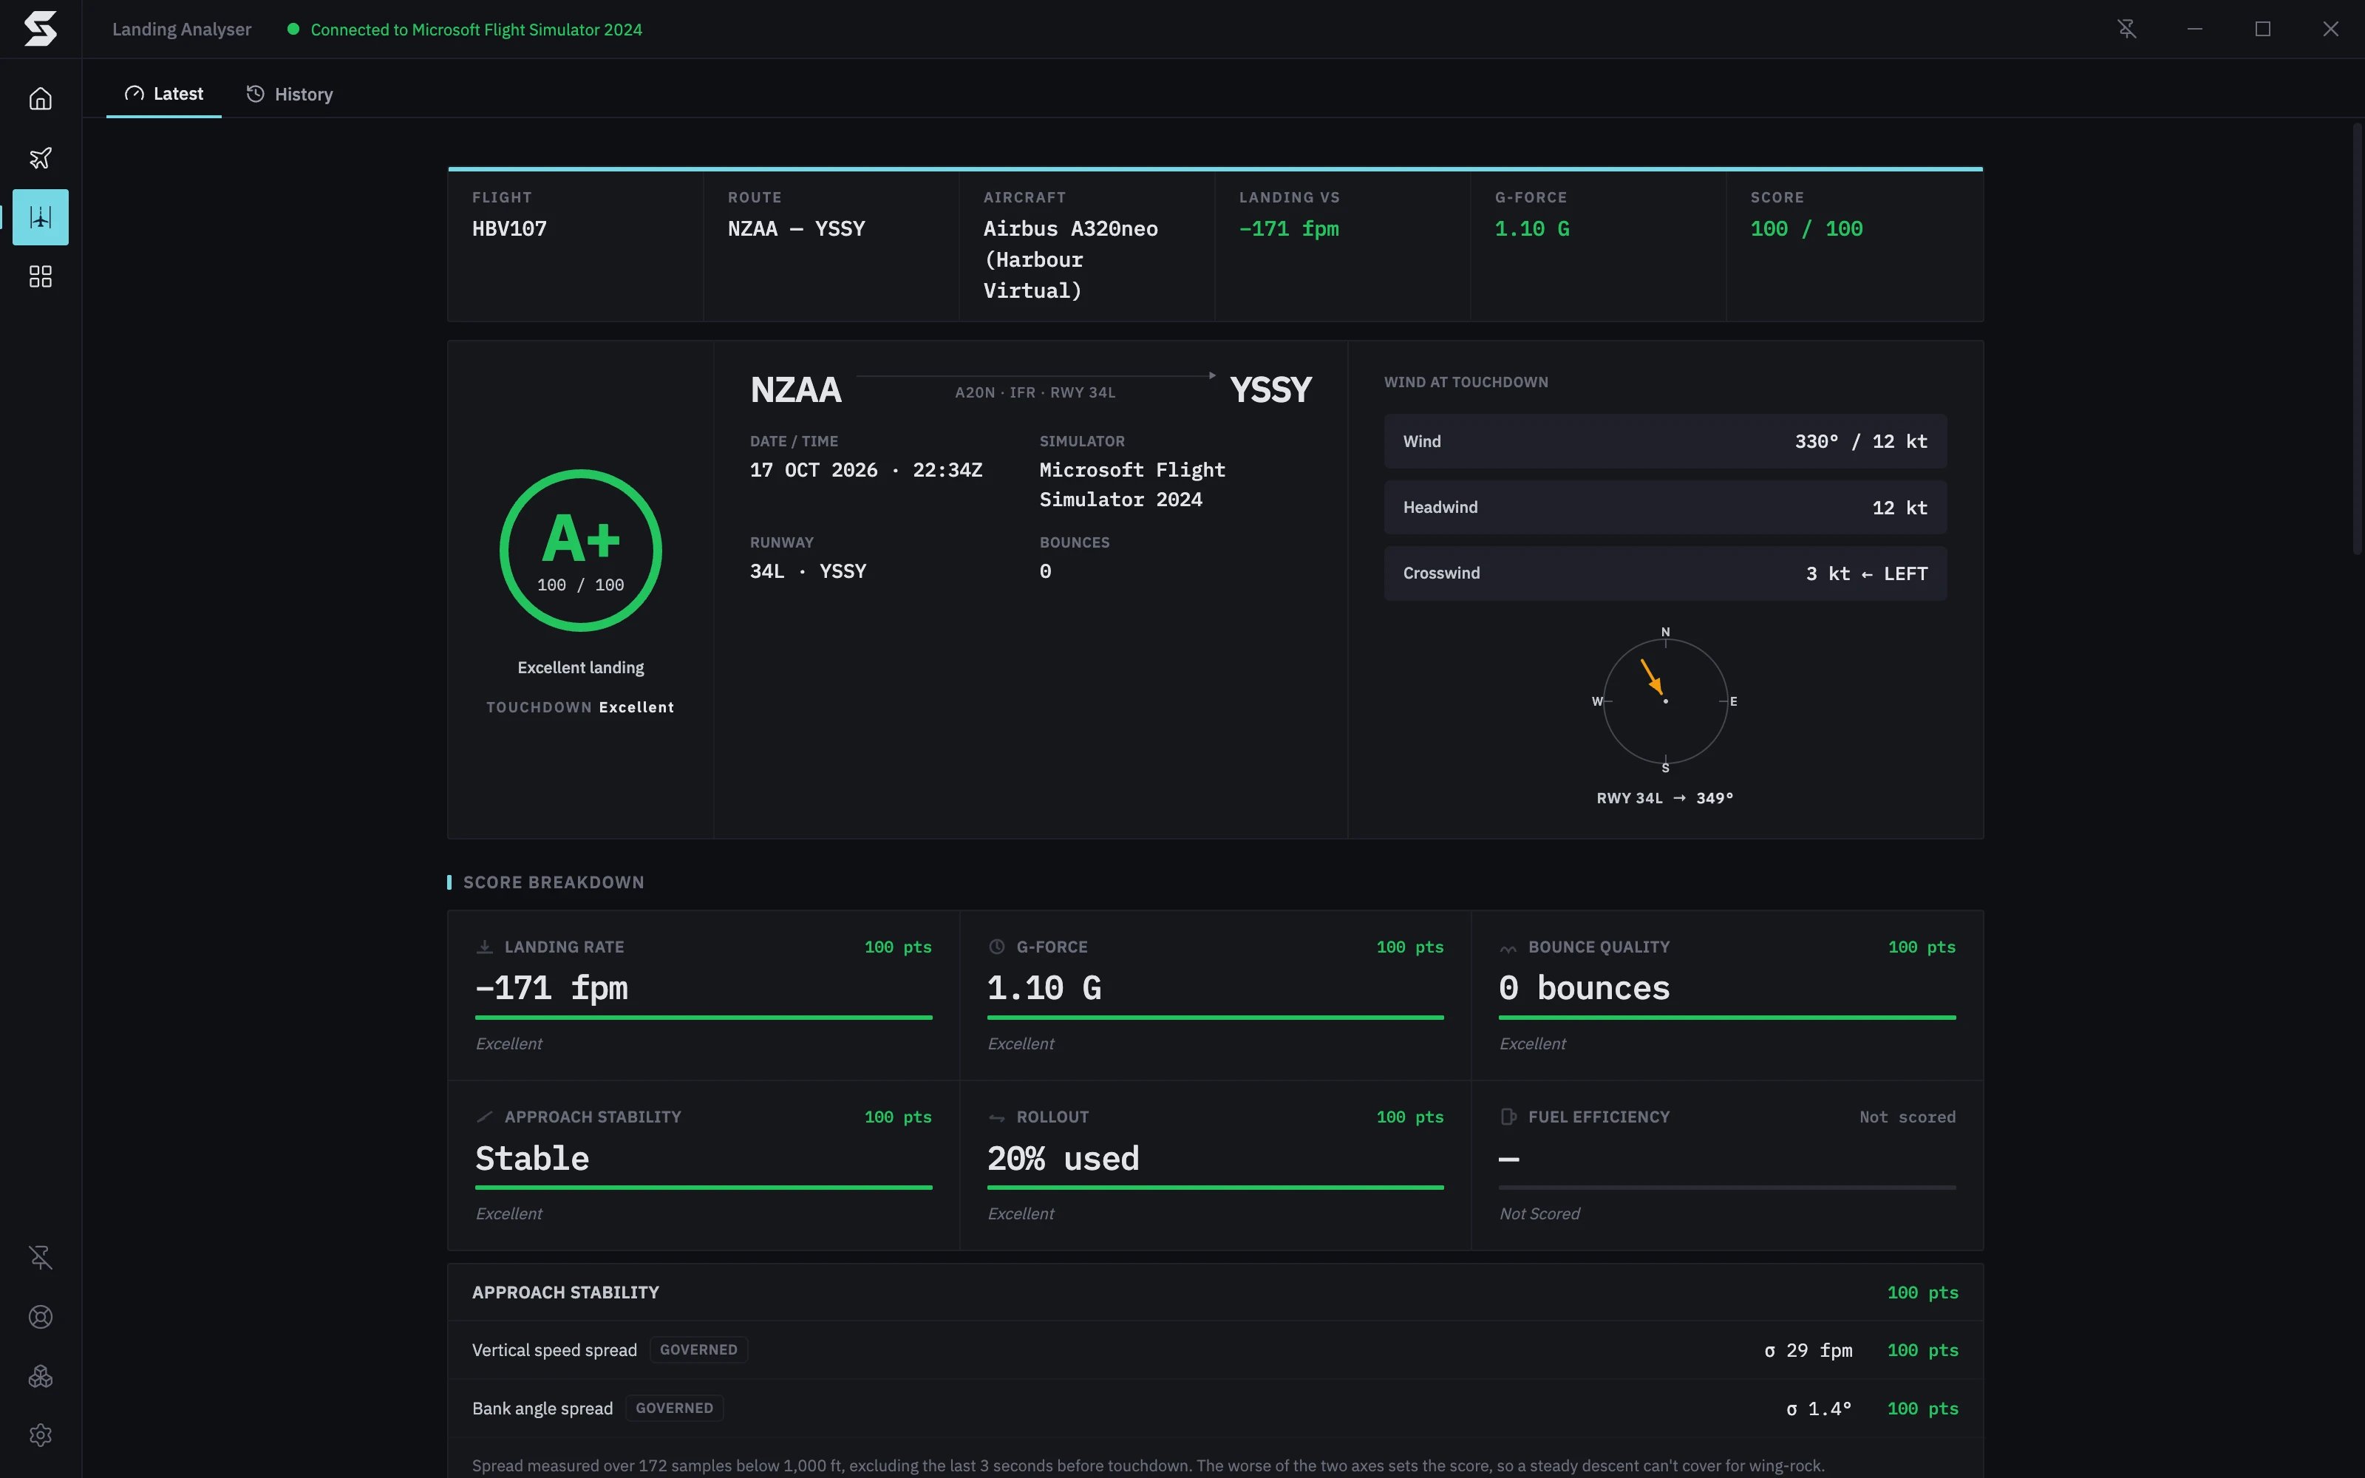Click the Fuel Efficiency pump icon

click(1508, 1117)
